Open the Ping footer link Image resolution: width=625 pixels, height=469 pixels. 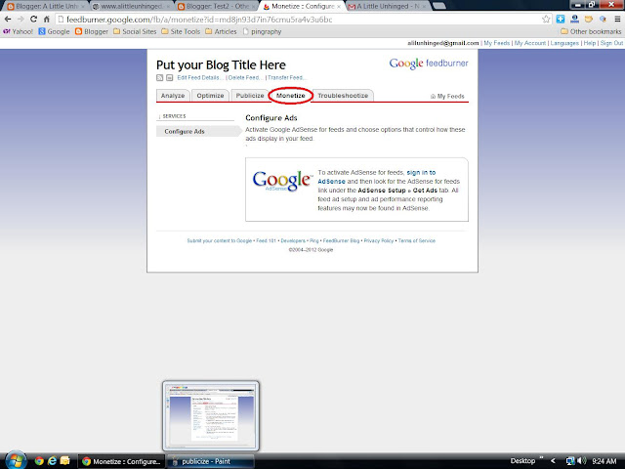314,241
